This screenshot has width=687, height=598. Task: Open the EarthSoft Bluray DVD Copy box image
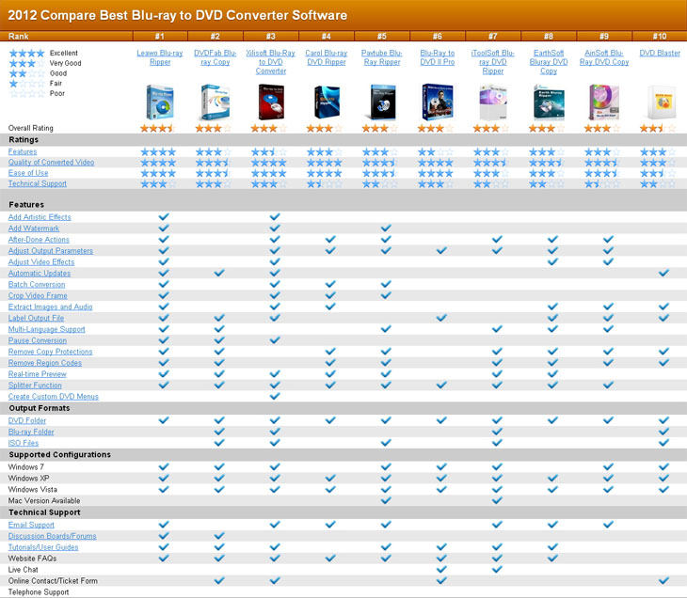pos(549,102)
